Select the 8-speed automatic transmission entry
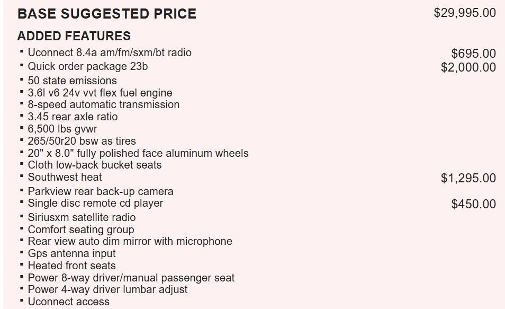Image resolution: width=505 pixels, height=309 pixels. pos(103,104)
